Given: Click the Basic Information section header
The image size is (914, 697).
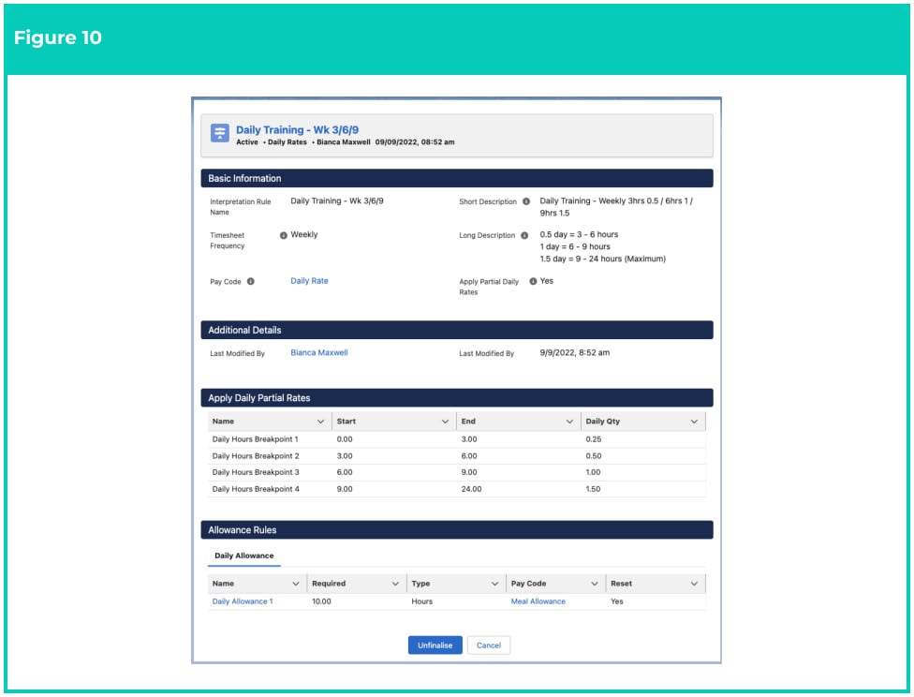Looking at the screenshot, I should tap(457, 179).
